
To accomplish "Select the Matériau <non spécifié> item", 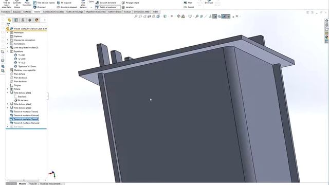I will pyautogui.click(x=25, y=70).
